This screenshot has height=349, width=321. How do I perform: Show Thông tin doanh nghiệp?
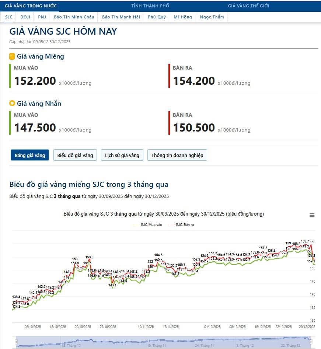pos(177,155)
